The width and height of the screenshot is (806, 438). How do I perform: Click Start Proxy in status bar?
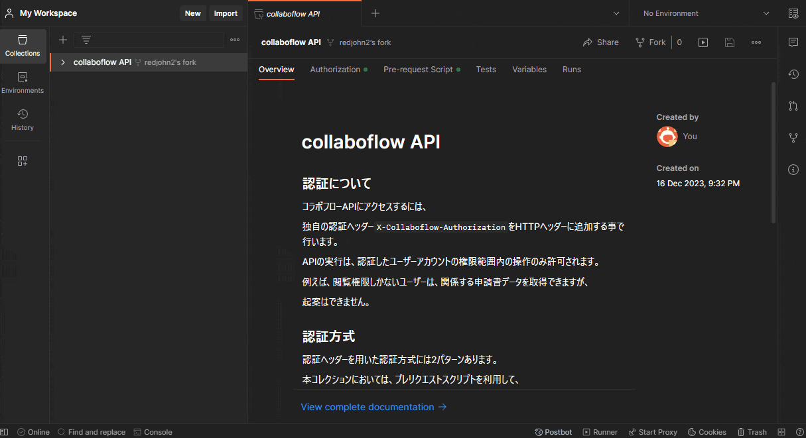653,432
